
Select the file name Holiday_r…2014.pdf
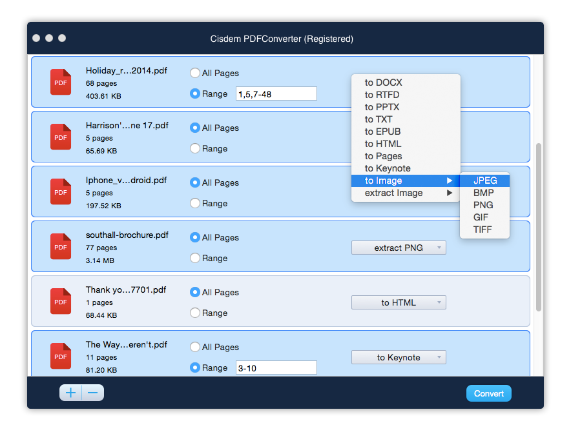coord(127,70)
